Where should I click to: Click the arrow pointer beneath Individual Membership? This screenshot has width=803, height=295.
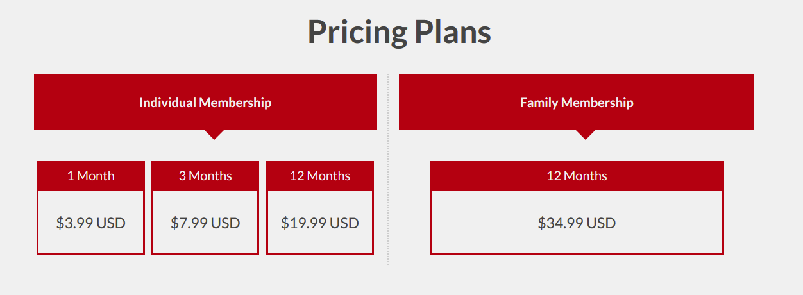tap(214, 133)
